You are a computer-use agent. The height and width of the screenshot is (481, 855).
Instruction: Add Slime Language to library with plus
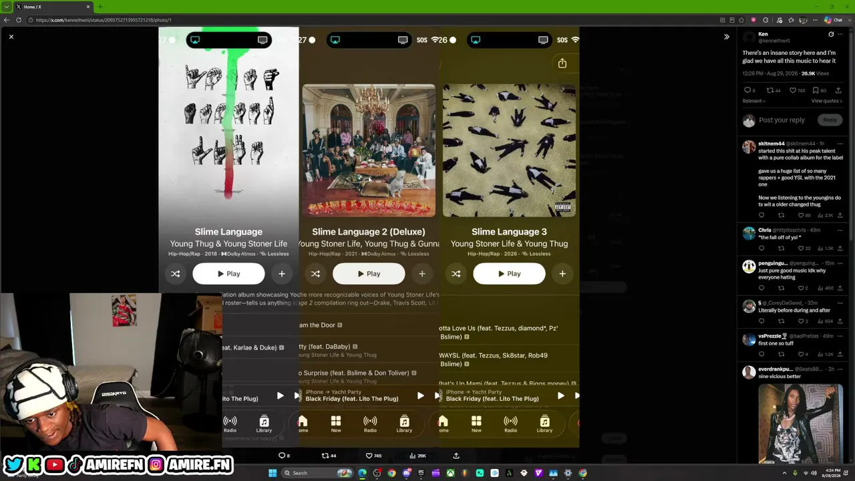(282, 274)
